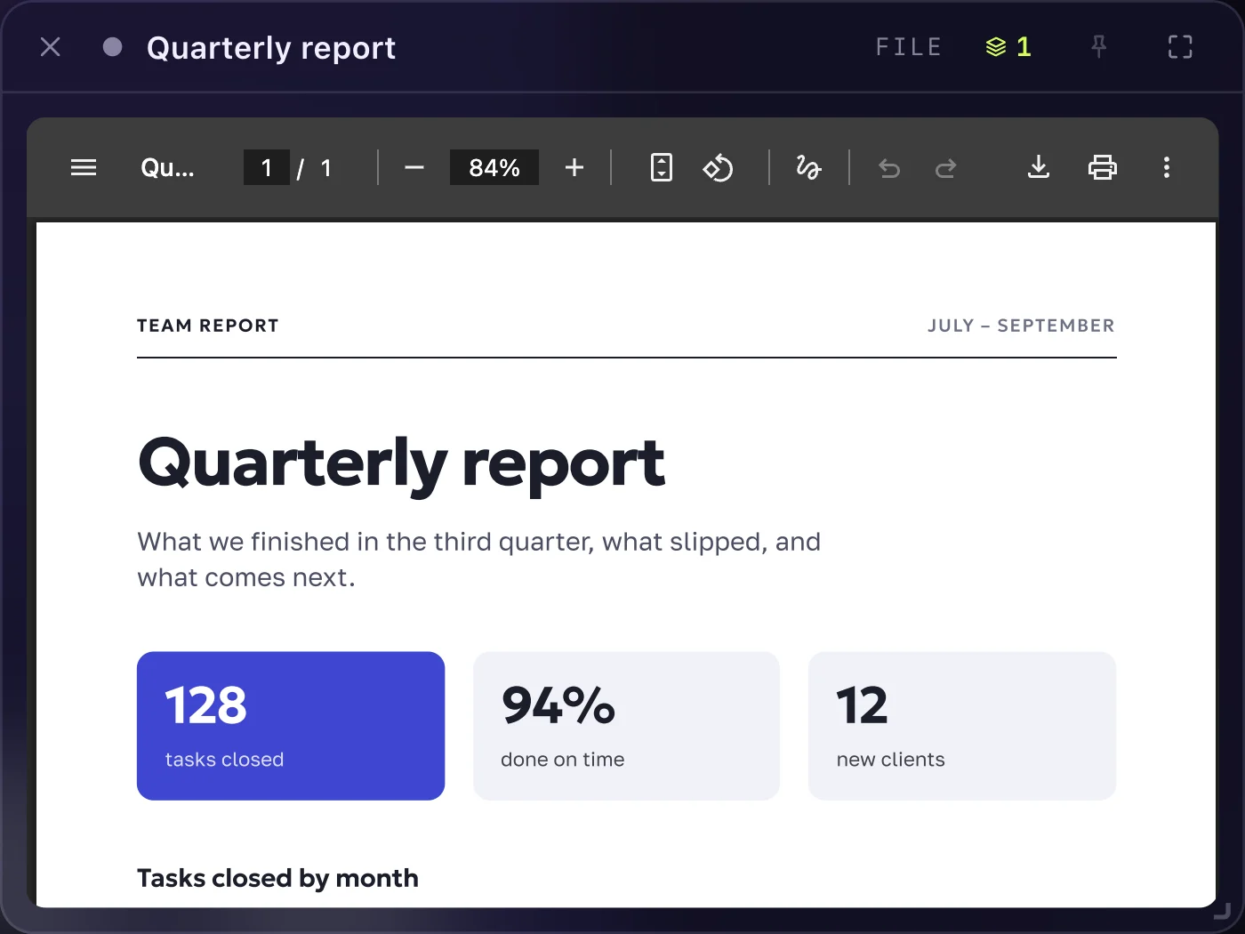
Task: Pin the Quarterly report panel
Action: pyautogui.click(x=1099, y=47)
